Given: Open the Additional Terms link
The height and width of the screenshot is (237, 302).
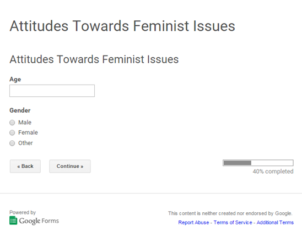Looking at the screenshot, I should 275,222.
